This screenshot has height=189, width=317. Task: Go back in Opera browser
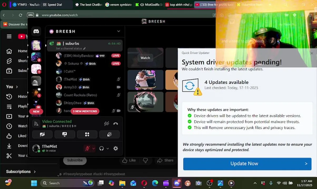(4, 15)
